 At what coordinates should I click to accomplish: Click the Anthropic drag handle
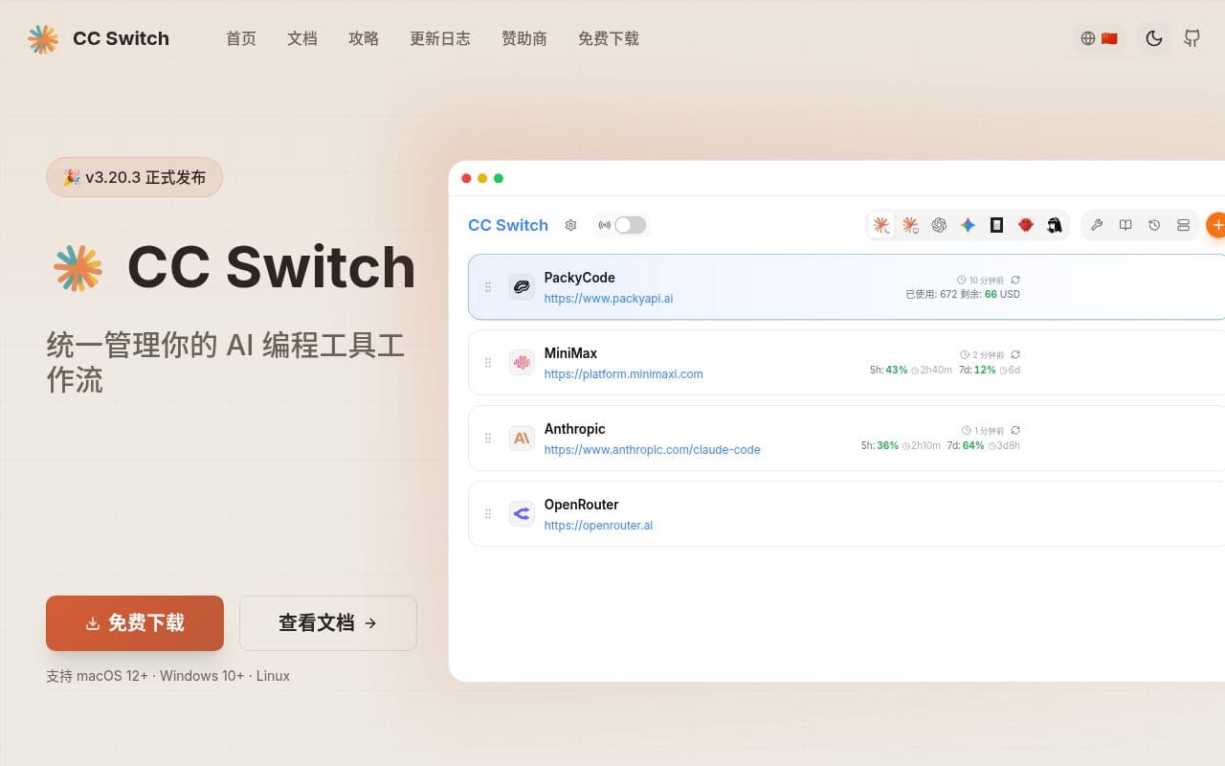click(488, 439)
